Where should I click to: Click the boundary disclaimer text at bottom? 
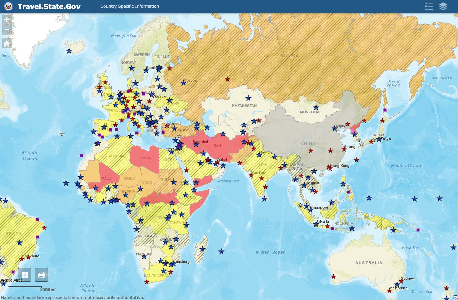tap(72, 297)
